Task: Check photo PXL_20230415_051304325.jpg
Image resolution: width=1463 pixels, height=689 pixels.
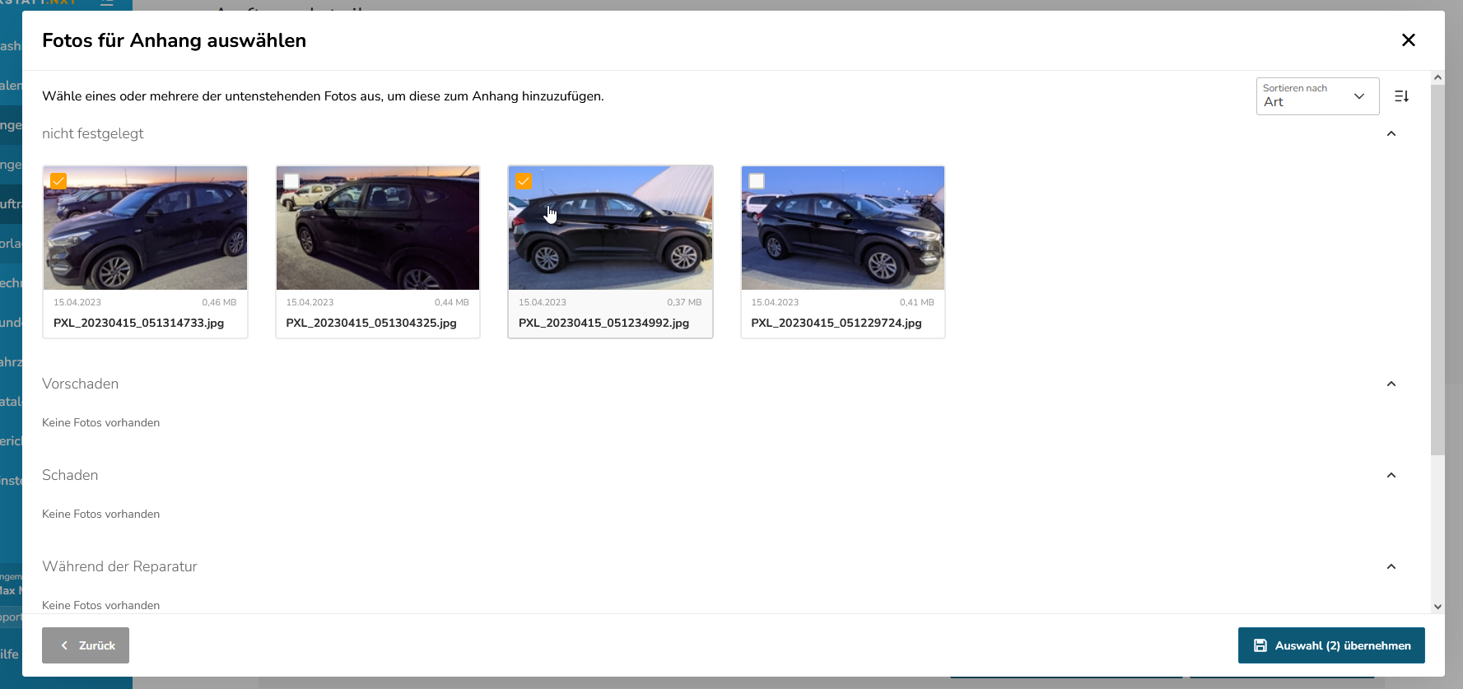Action: (291, 181)
